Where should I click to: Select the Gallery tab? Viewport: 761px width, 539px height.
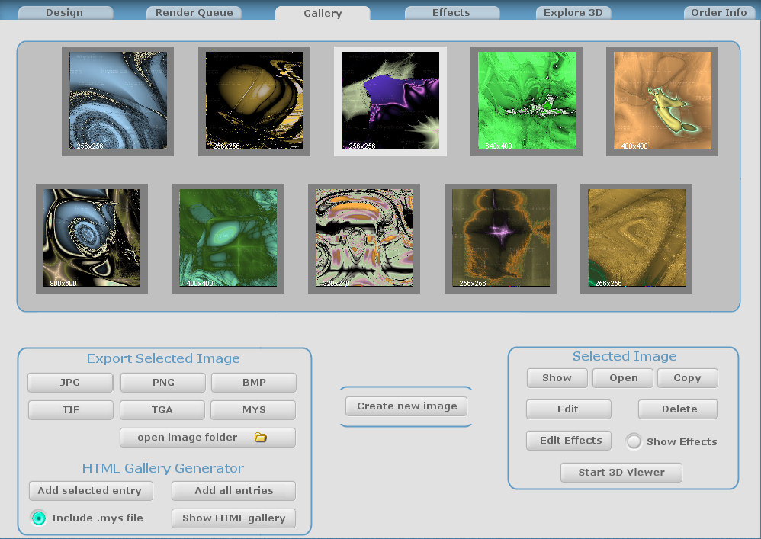tap(323, 13)
